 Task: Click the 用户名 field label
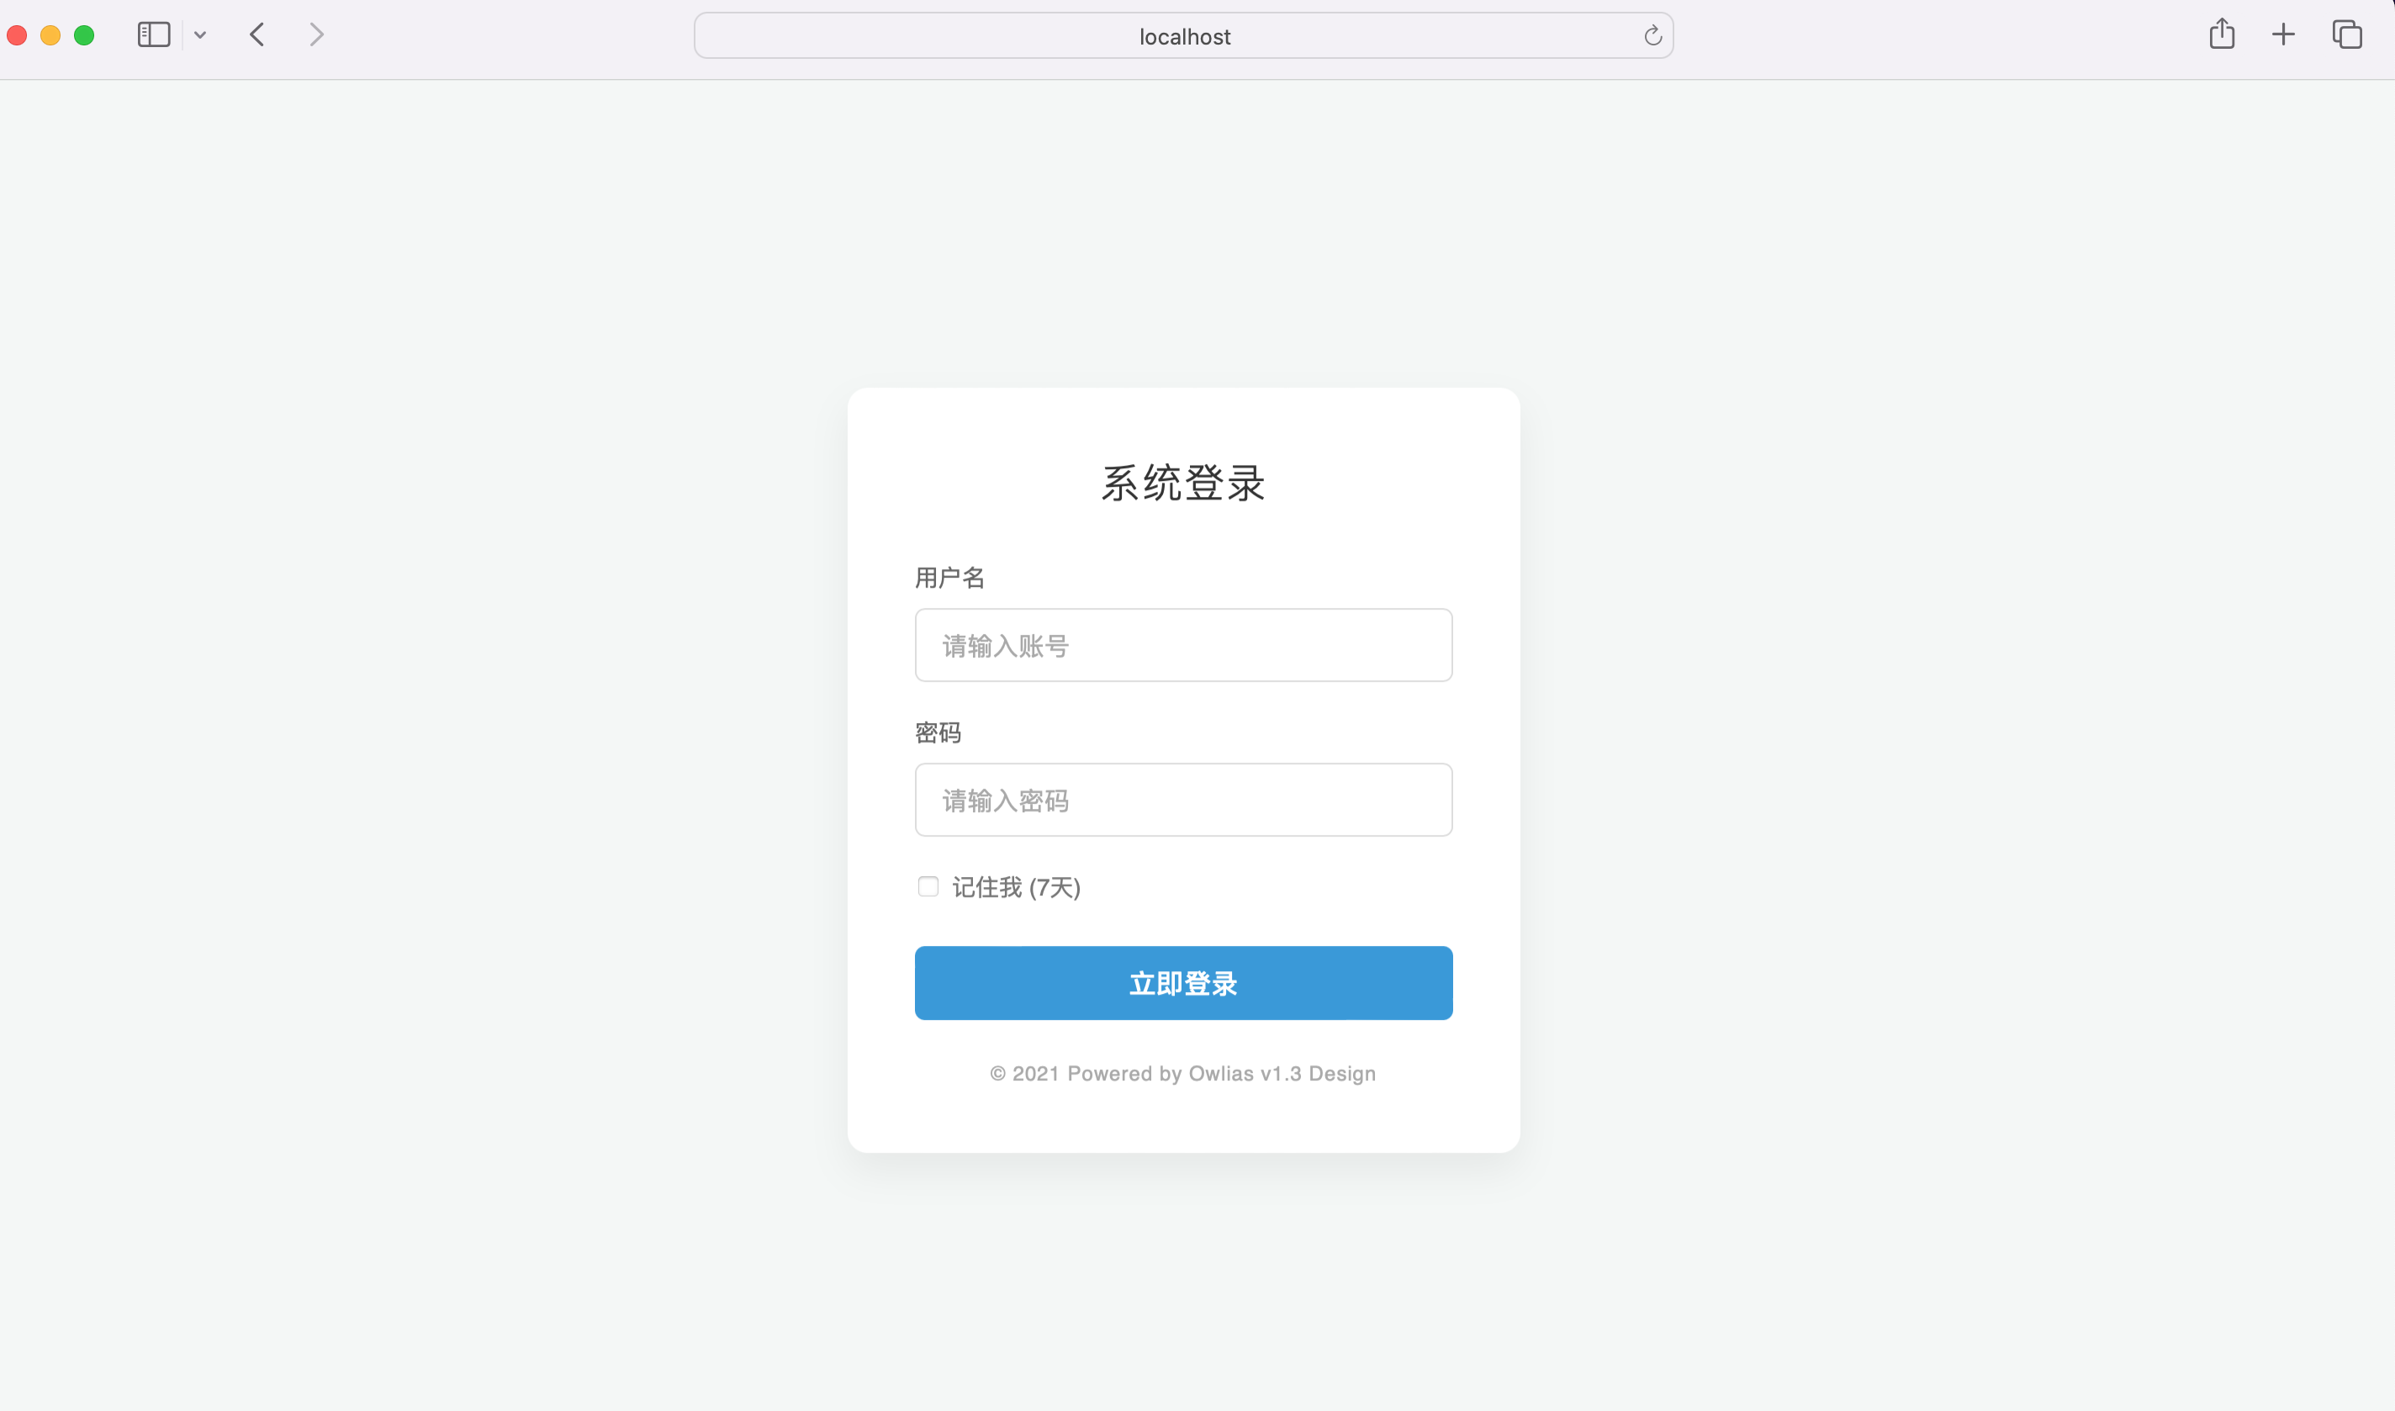coord(949,578)
